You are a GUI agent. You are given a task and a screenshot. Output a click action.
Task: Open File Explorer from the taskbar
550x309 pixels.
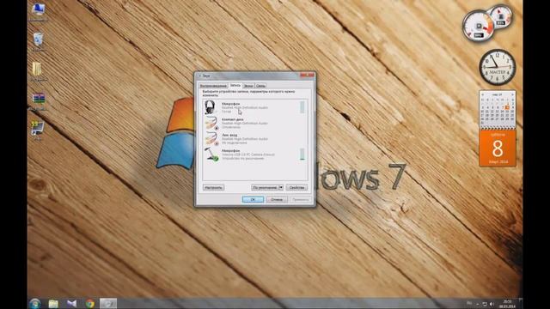coord(53,303)
